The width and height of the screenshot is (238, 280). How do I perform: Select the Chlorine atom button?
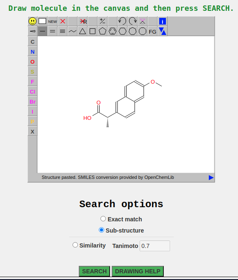click(33, 92)
